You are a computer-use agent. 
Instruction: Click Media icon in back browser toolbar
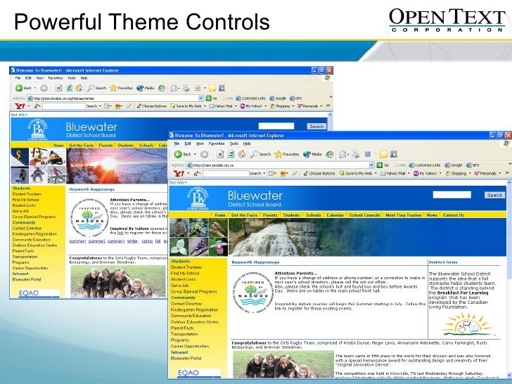point(145,88)
